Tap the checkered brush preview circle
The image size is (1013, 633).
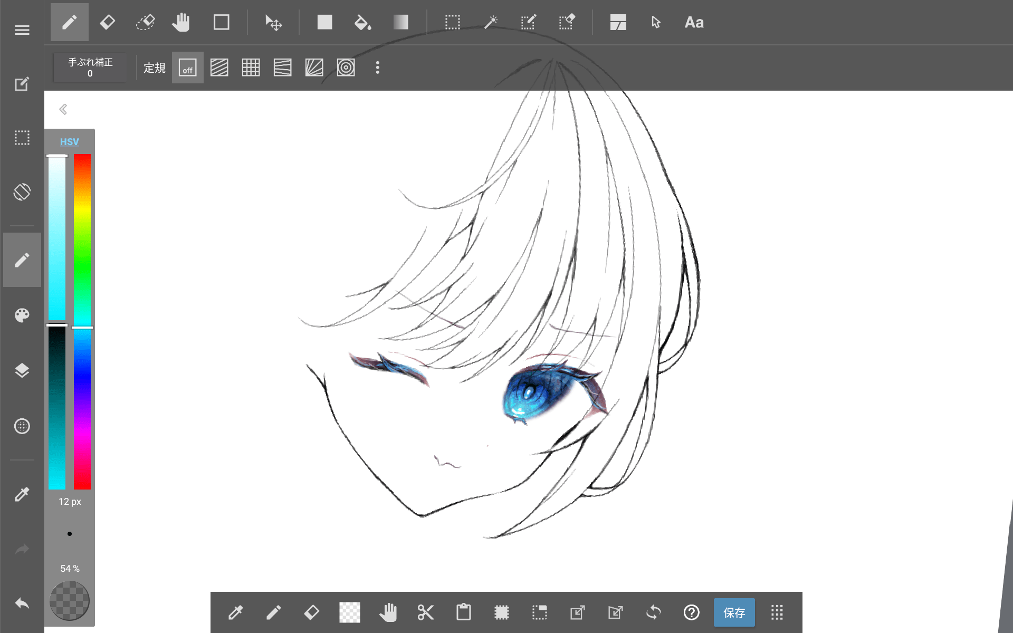69,600
